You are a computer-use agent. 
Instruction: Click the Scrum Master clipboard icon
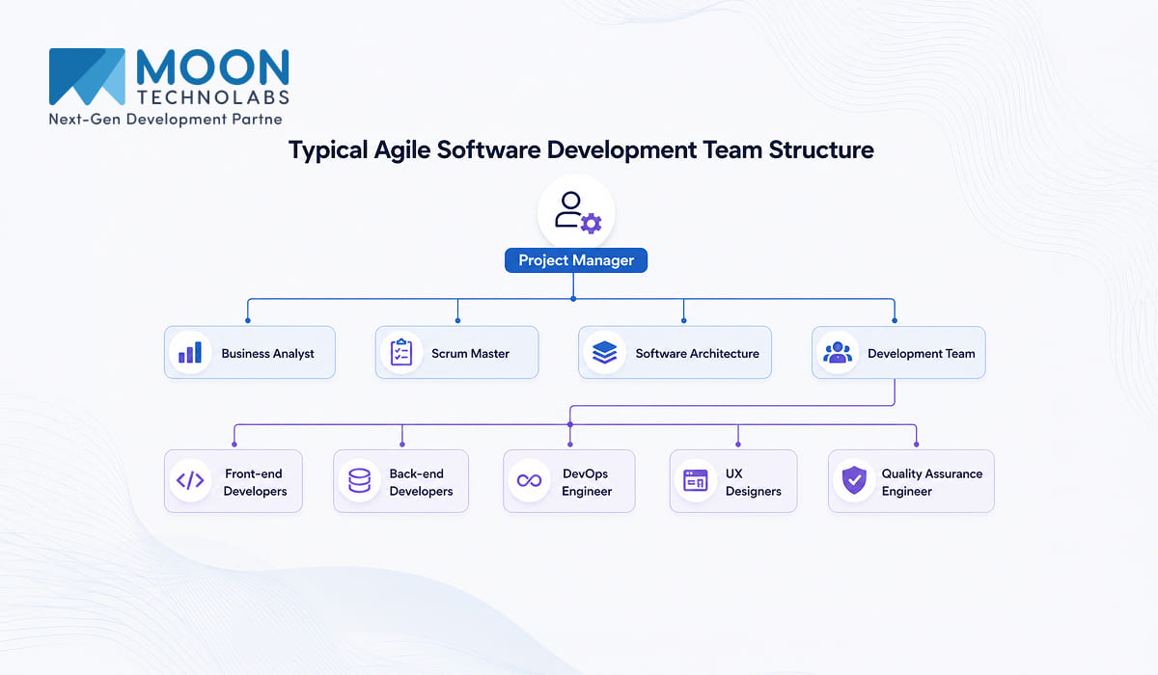[400, 352]
